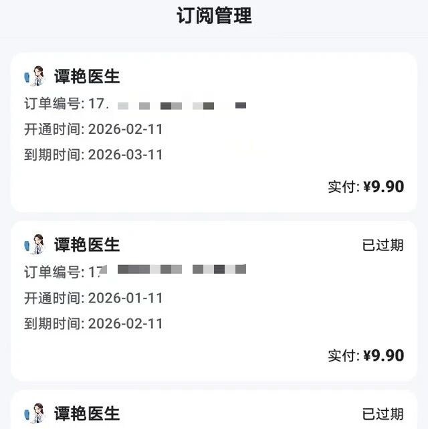
Task: Tap the 订阅管理 page title
Action: (214, 16)
